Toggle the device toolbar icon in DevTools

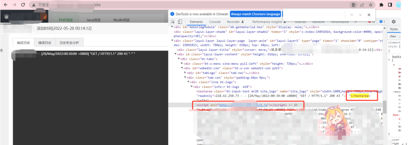pos(180,22)
